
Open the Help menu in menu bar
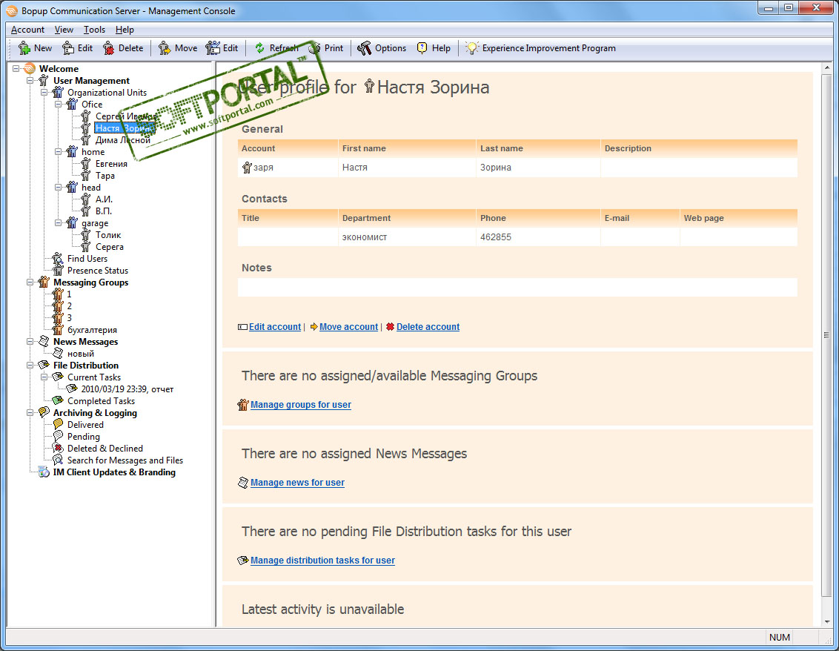coord(125,30)
